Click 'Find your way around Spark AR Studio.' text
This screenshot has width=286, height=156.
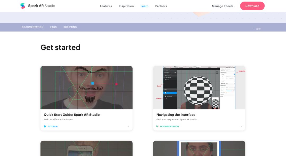177,119
